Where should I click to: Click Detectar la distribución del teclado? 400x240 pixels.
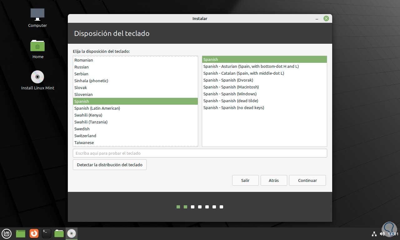tap(109, 165)
